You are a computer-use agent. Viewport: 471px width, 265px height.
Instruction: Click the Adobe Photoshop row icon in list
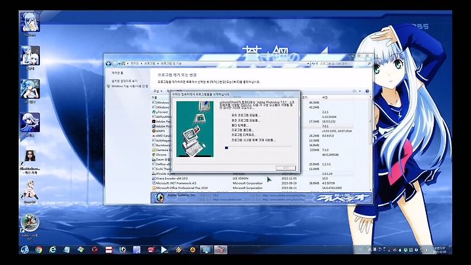154,126
